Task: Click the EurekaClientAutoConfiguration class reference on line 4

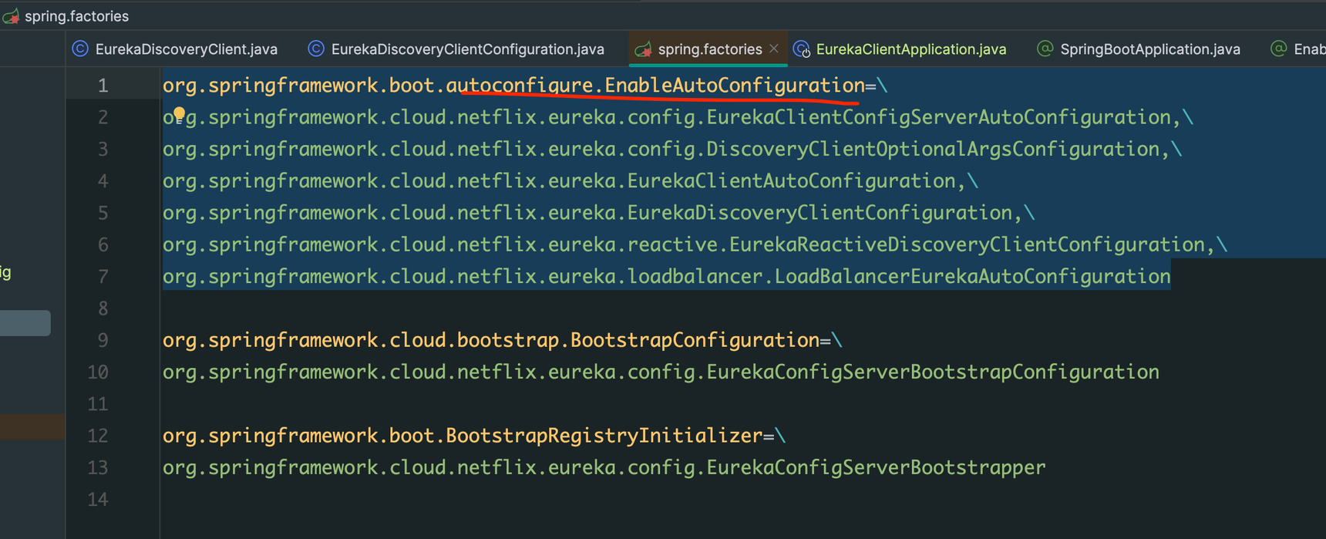Action: coord(792,181)
